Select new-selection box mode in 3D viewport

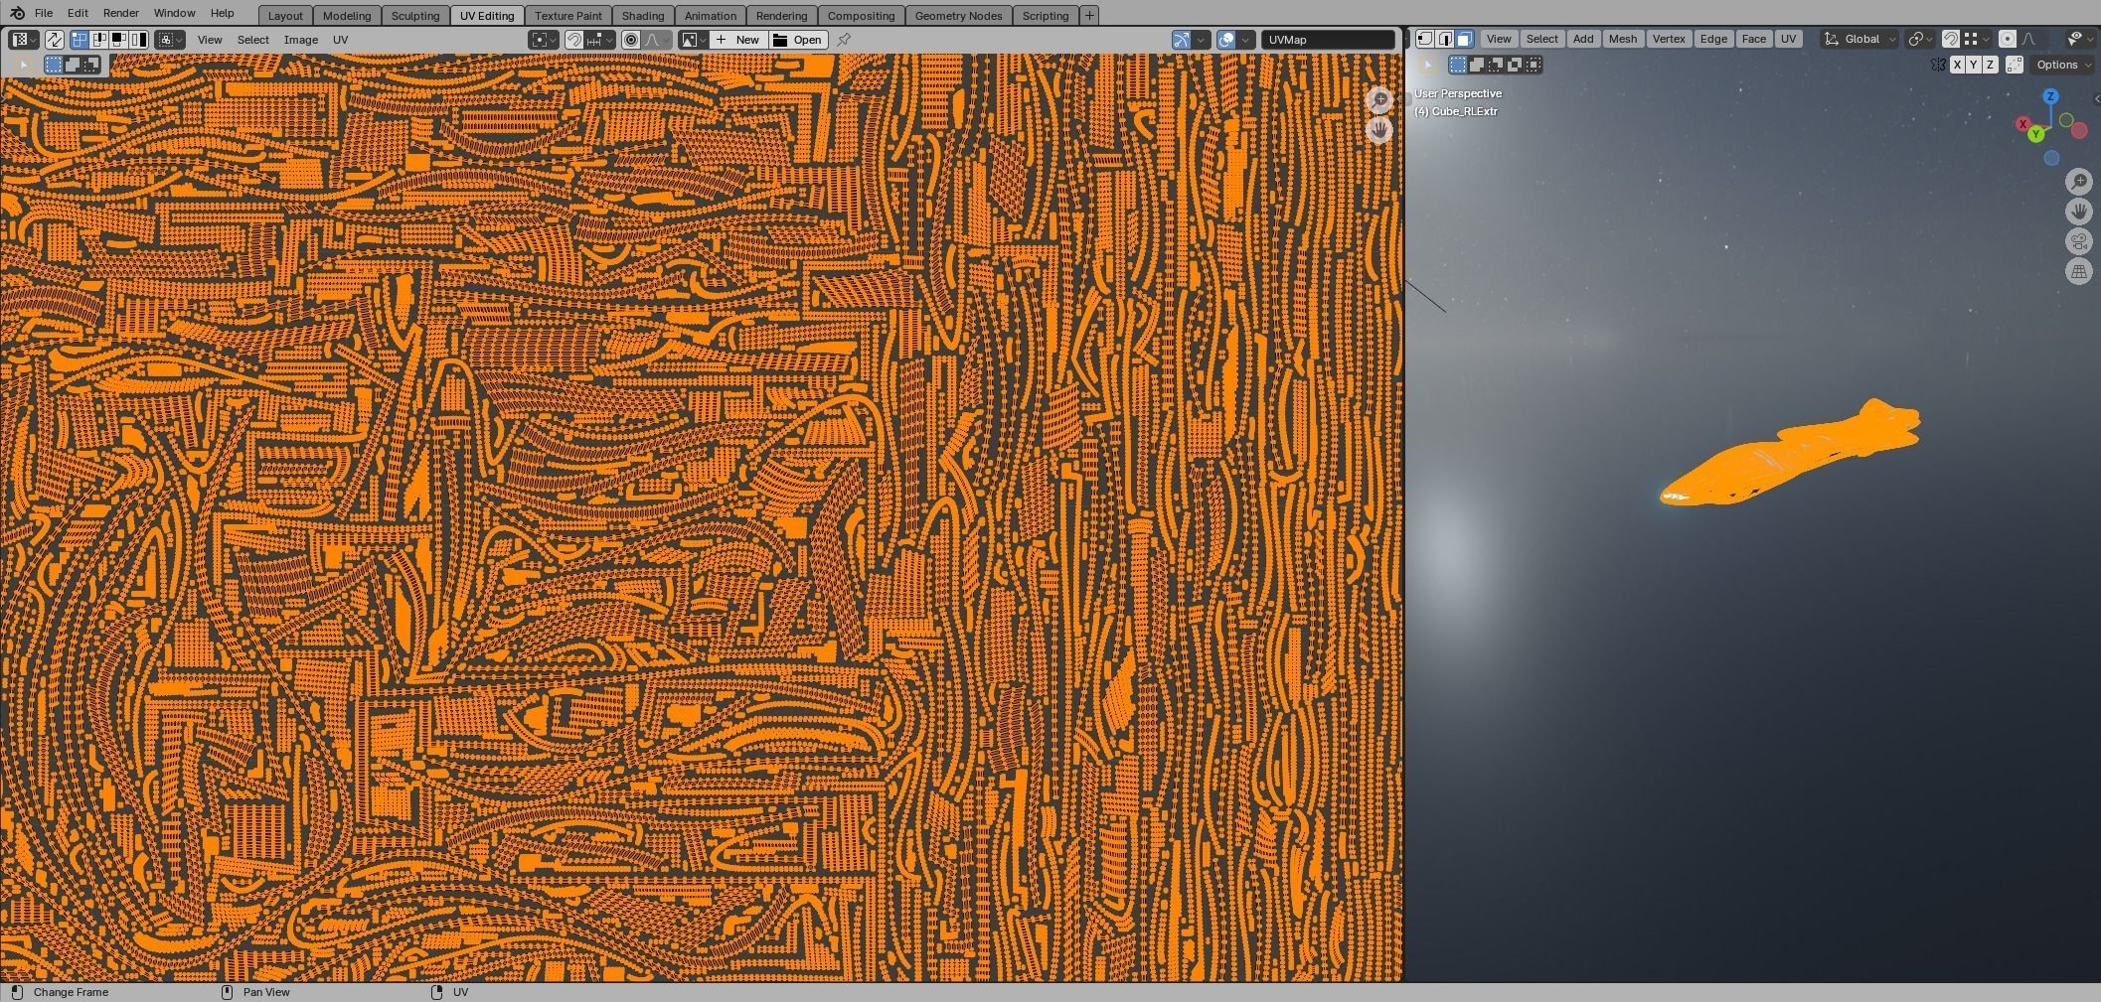tap(1458, 65)
